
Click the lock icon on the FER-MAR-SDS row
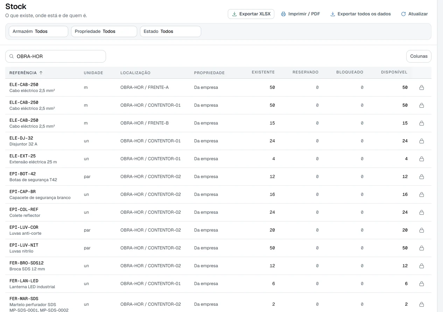pyautogui.click(x=422, y=304)
